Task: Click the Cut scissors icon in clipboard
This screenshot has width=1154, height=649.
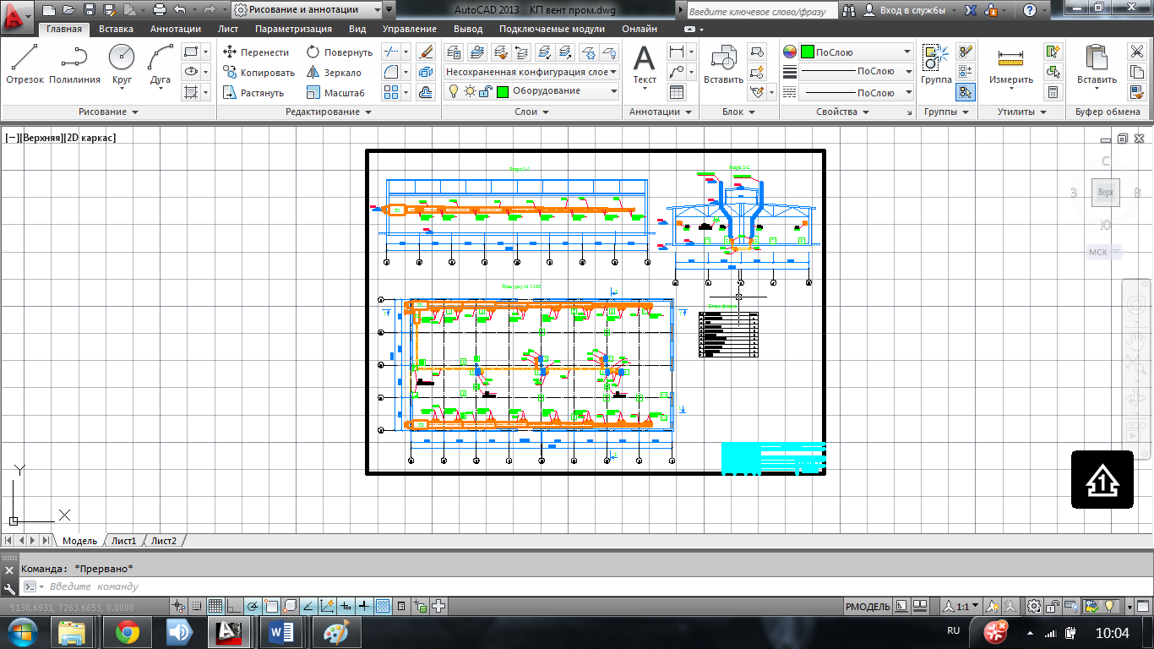Action: (1136, 52)
